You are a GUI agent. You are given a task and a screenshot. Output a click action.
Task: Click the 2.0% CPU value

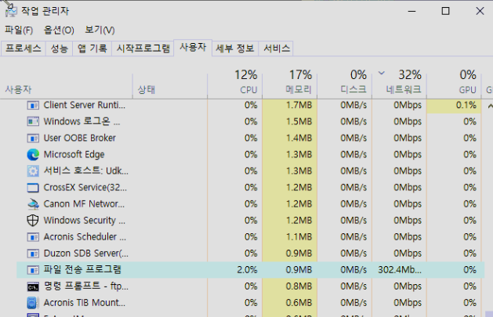(247, 270)
